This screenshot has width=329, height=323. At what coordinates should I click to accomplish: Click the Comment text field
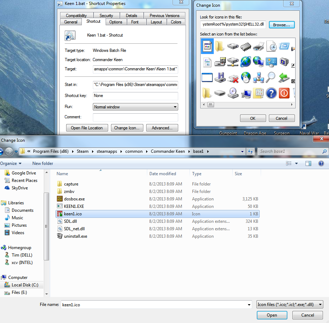click(x=136, y=117)
